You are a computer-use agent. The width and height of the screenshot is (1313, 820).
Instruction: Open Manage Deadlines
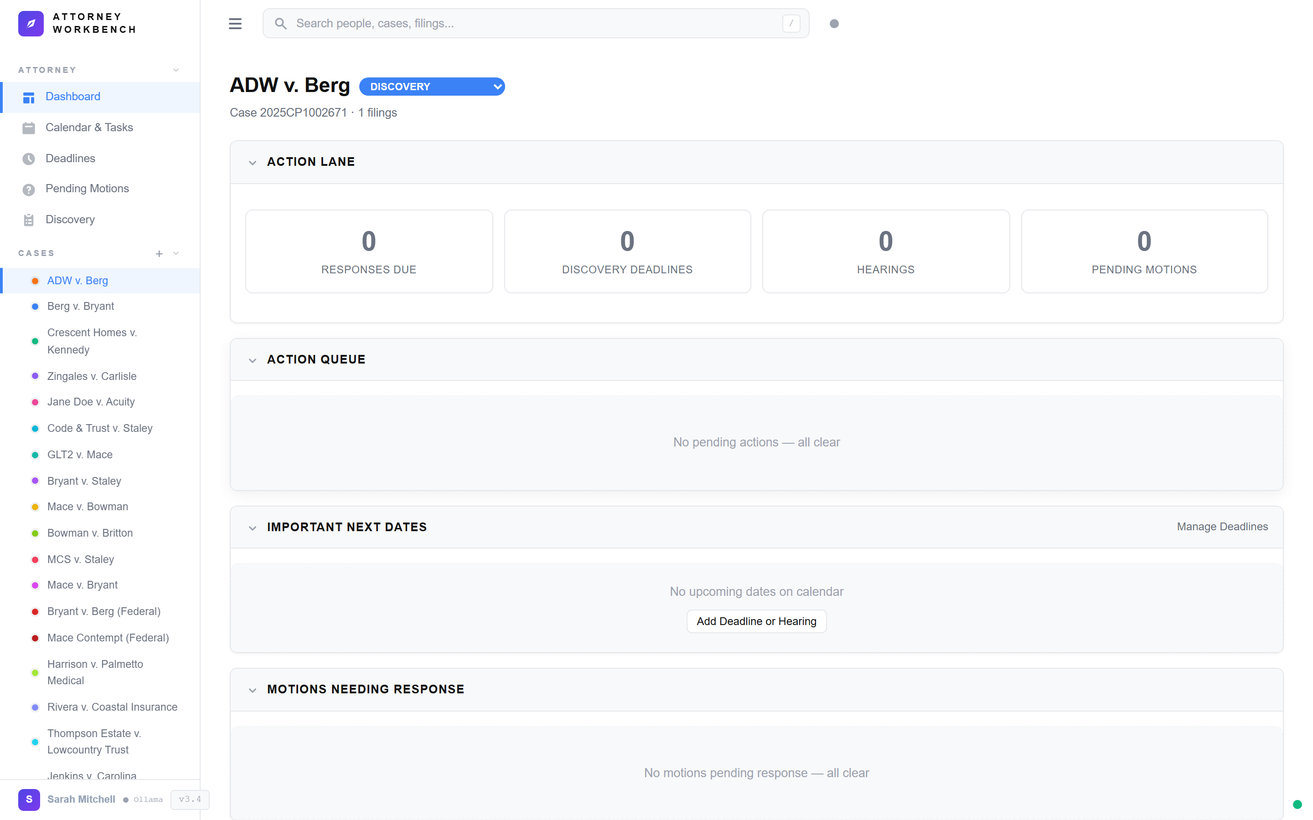point(1222,527)
